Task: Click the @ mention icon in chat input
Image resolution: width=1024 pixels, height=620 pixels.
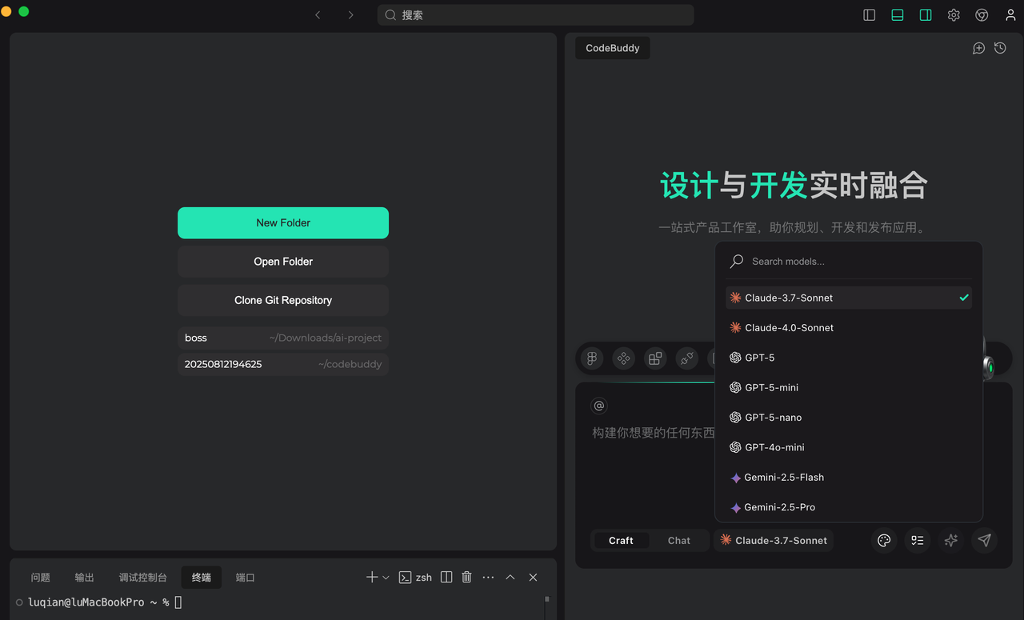Action: pyautogui.click(x=598, y=406)
